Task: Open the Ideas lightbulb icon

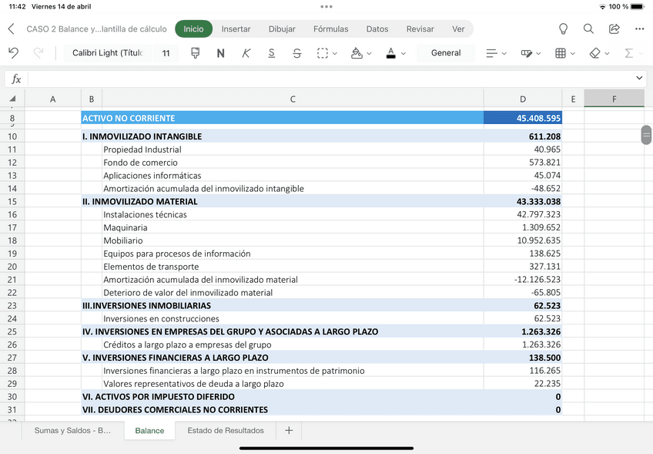Action: 563,28
